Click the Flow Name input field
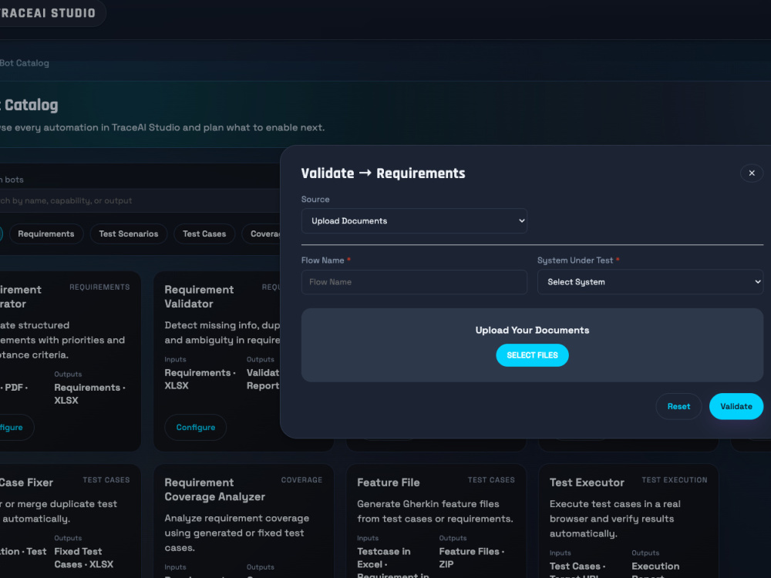 point(414,281)
